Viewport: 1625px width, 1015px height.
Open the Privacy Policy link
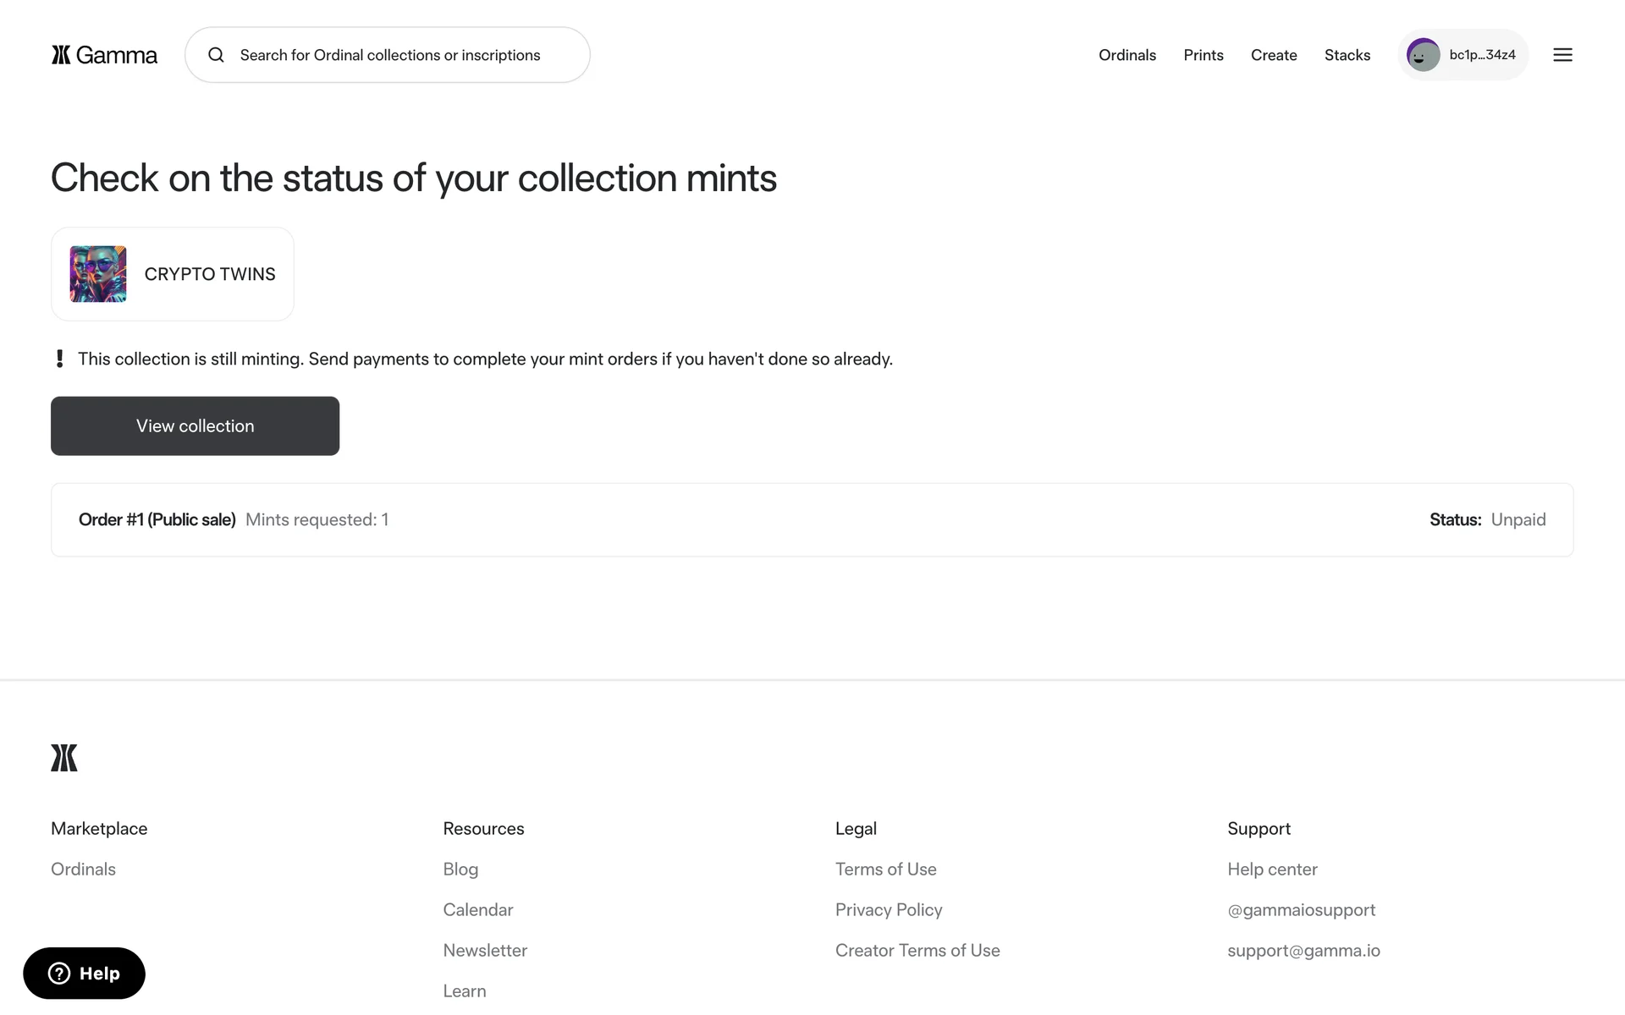pos(888,909)
